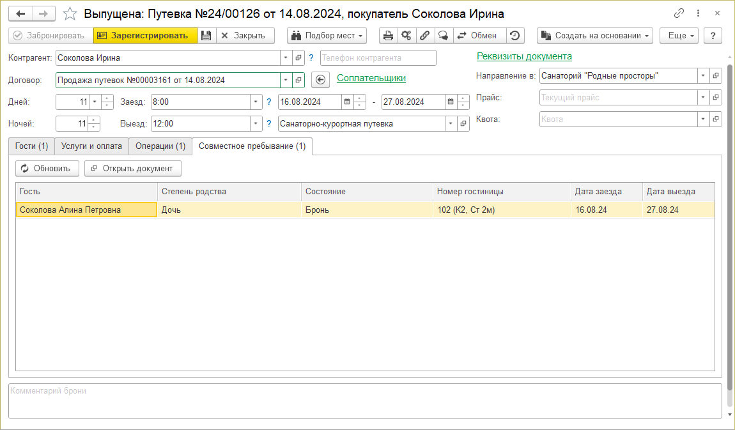Image resolution: width=735 pixels, height=430 pixels.
Task: Expand Выезд time dropdown
Action: click(256, 124)
